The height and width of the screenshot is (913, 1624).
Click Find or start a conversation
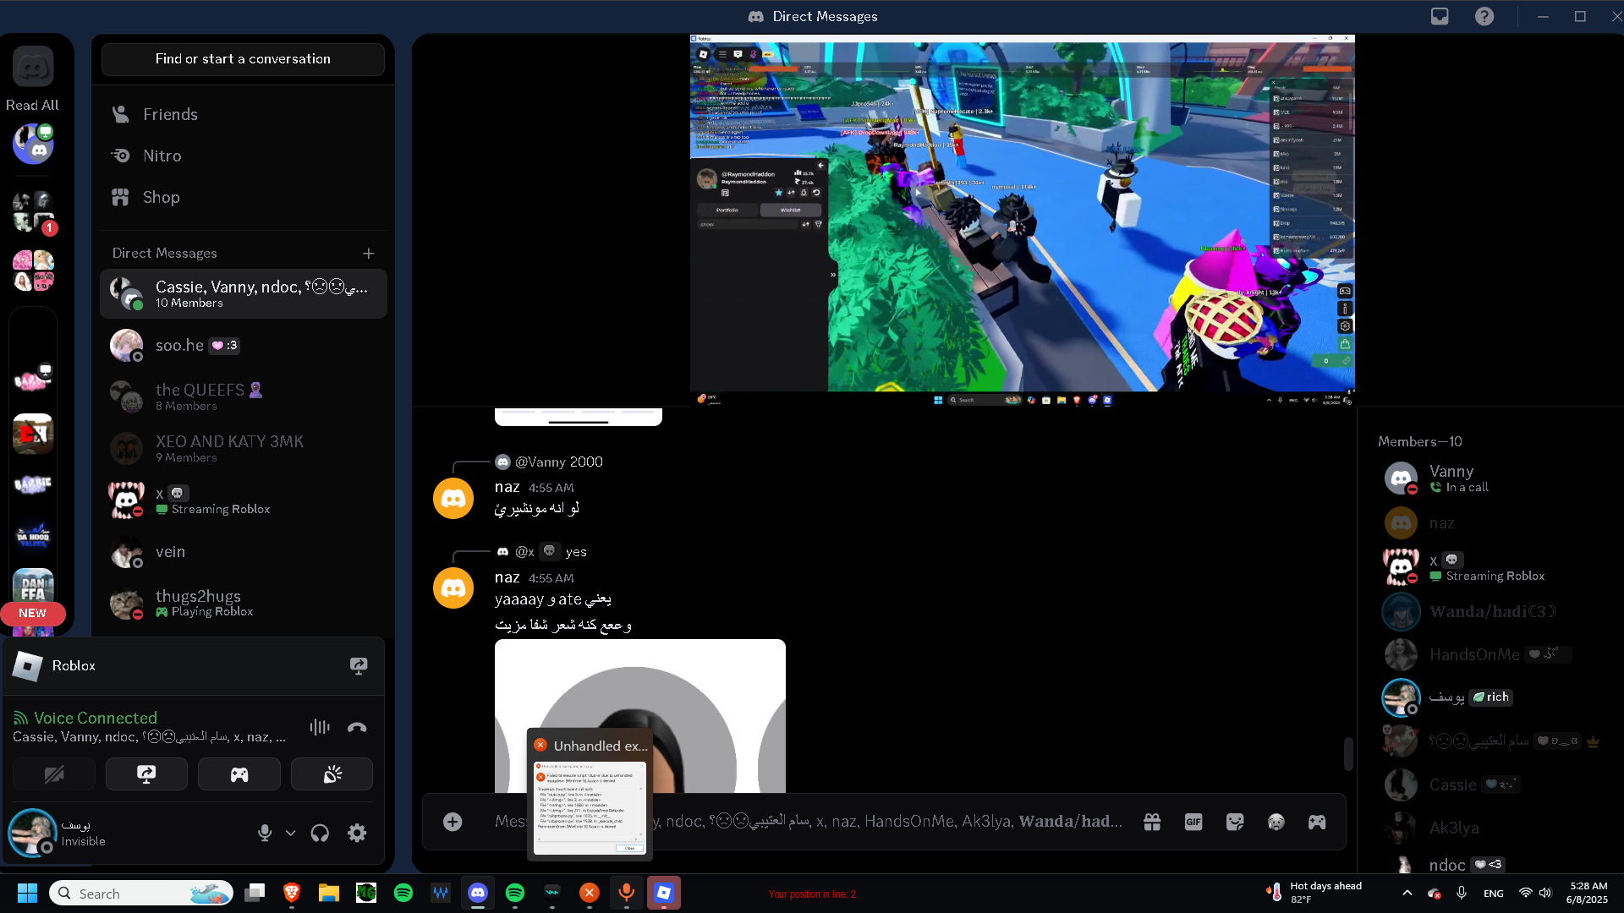click(x=243, y=59)
